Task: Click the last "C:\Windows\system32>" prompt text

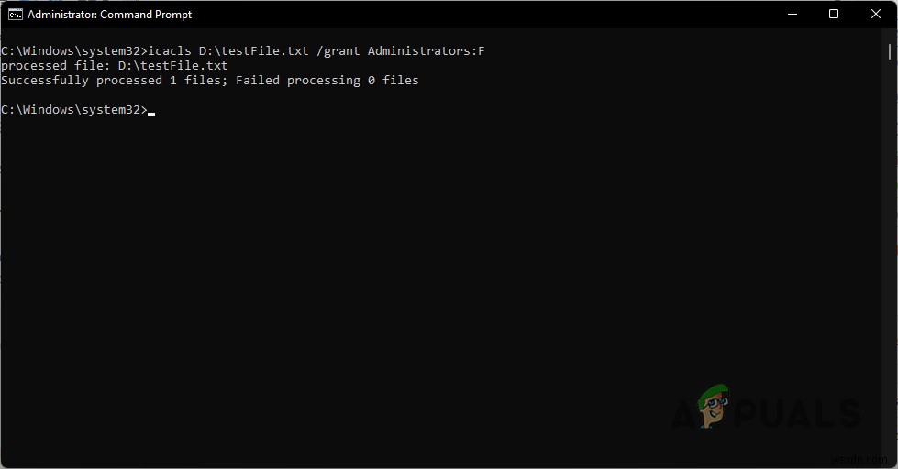Action: point(73,110)
